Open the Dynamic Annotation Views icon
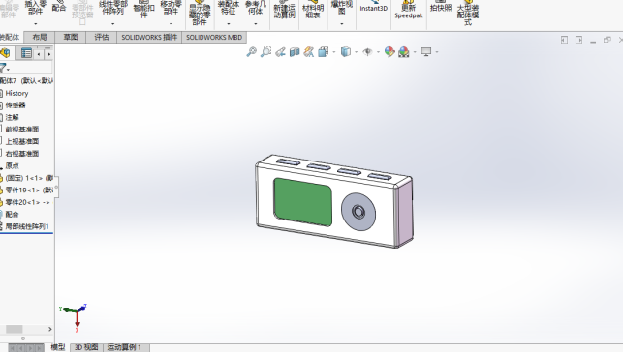Image resolution: width=623 pixels, height=352 pixels. [309, 52]
